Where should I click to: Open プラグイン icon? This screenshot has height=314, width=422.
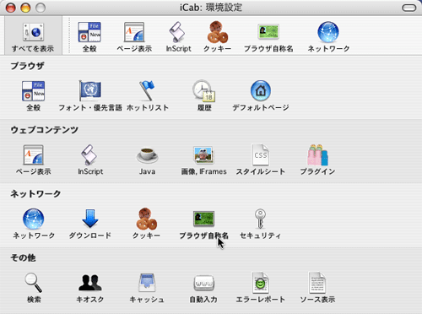317,154
